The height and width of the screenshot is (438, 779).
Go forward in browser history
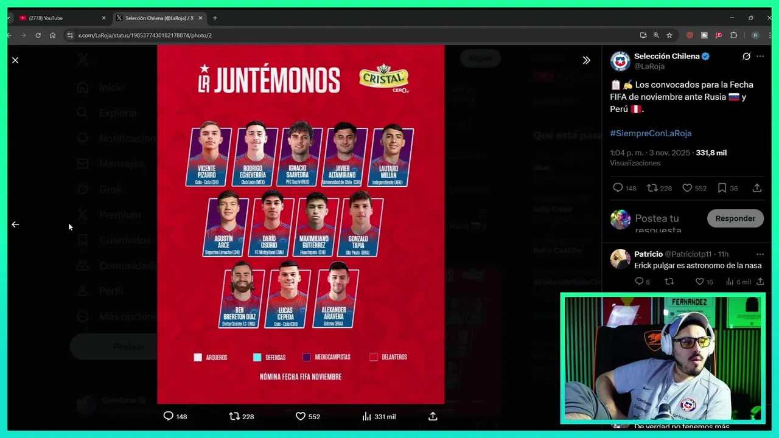24,35
